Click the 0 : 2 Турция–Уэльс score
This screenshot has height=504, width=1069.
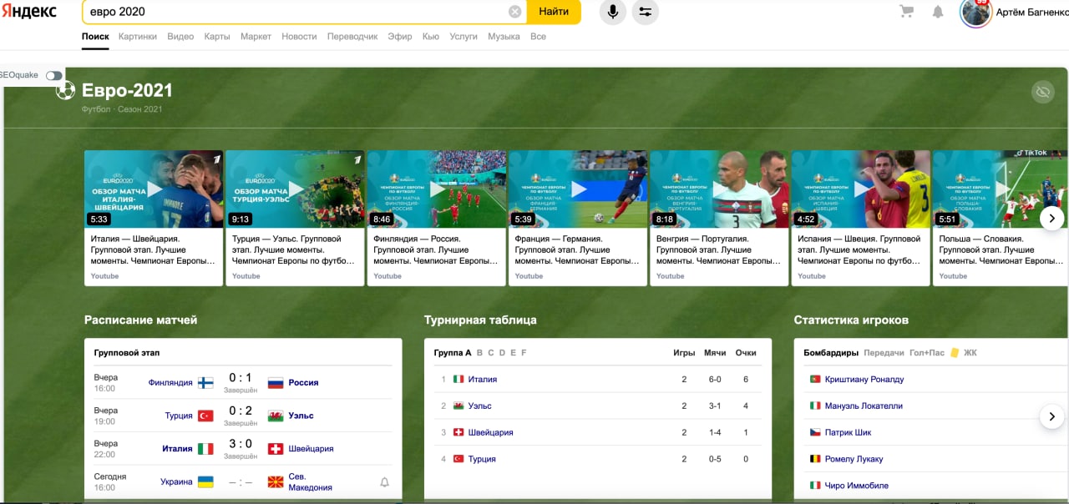[241, 411]
